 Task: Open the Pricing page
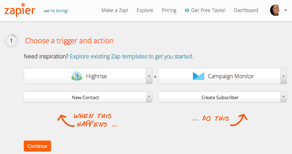pos(169,10)
